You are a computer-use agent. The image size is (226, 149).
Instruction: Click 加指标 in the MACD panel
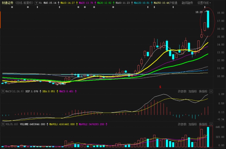pos(193,92)
